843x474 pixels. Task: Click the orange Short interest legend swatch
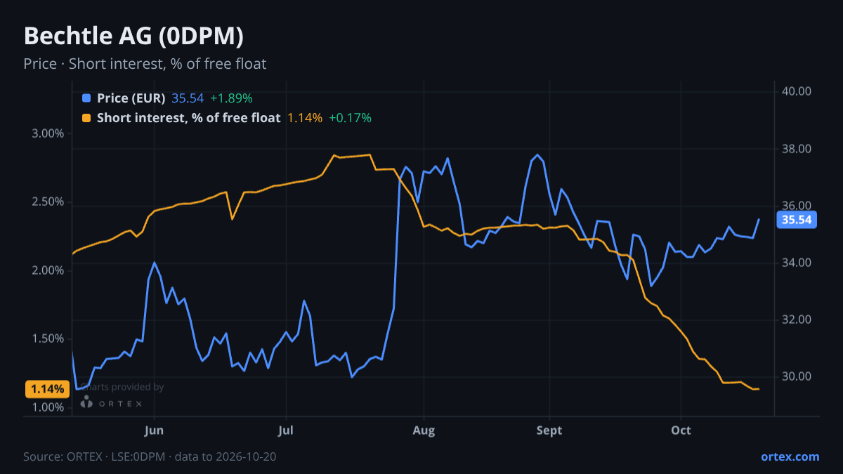[x=86, y=118]
